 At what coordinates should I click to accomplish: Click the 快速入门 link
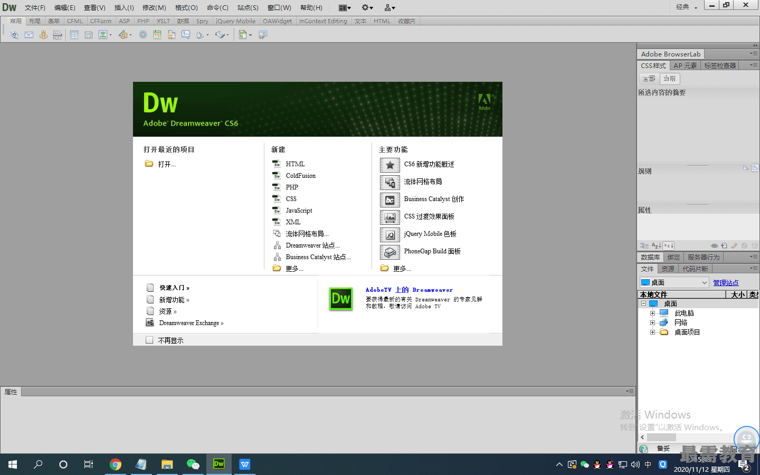[x=174, y=288]
